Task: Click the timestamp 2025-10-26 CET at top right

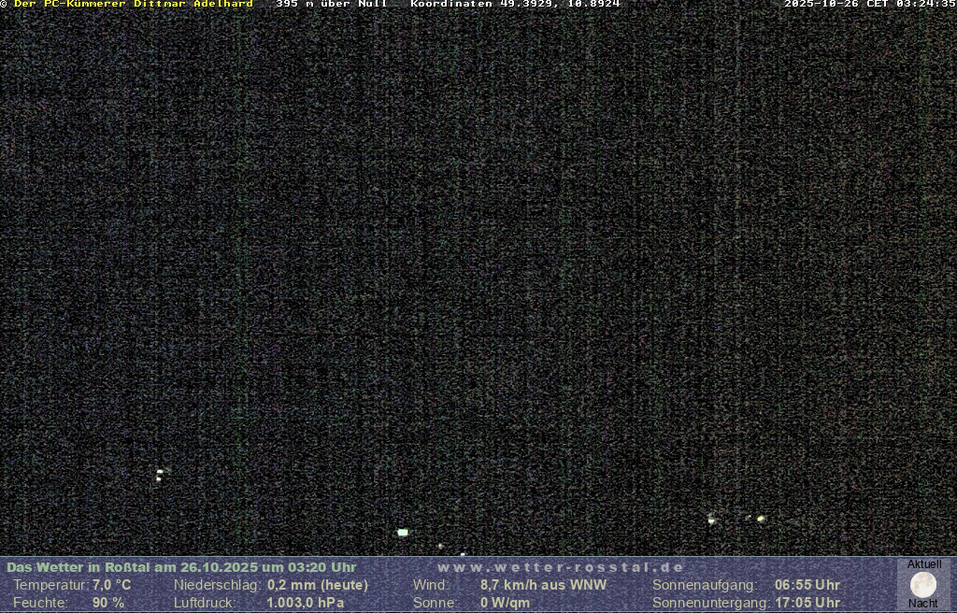Action: pyautogui.click(x=869, y=5)
